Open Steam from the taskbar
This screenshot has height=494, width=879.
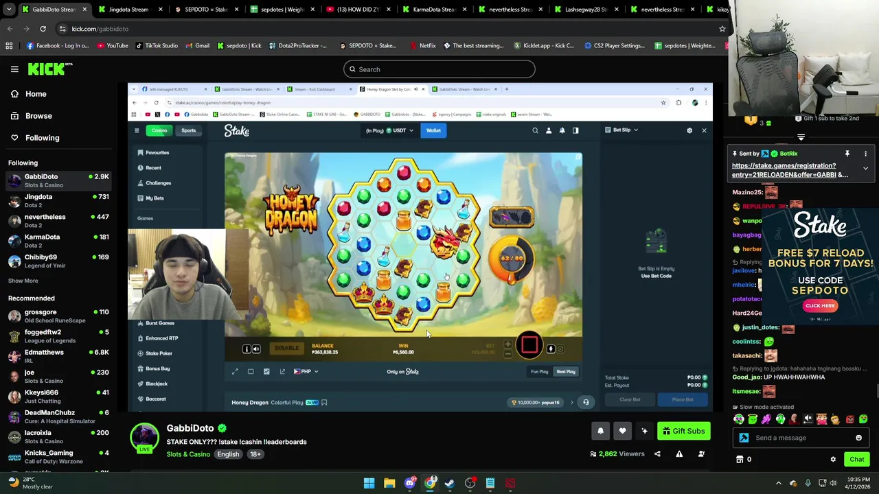[450, 483]
